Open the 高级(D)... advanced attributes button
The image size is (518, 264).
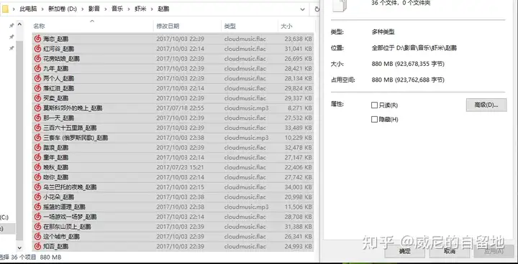[486, 105]
